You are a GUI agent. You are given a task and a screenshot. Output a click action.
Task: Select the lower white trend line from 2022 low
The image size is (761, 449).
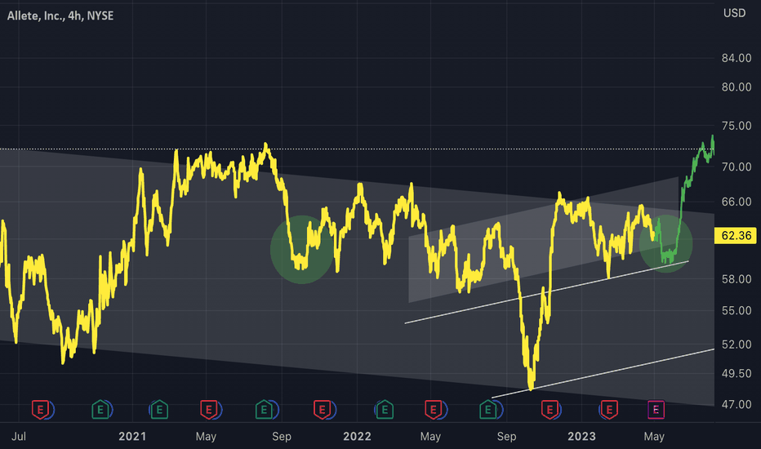pos(603,373)
